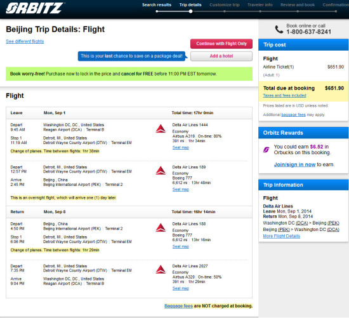Join or sign in to Orbitz Rewards
This screenshot has width=349, height=318.
[x=294, y=164]
